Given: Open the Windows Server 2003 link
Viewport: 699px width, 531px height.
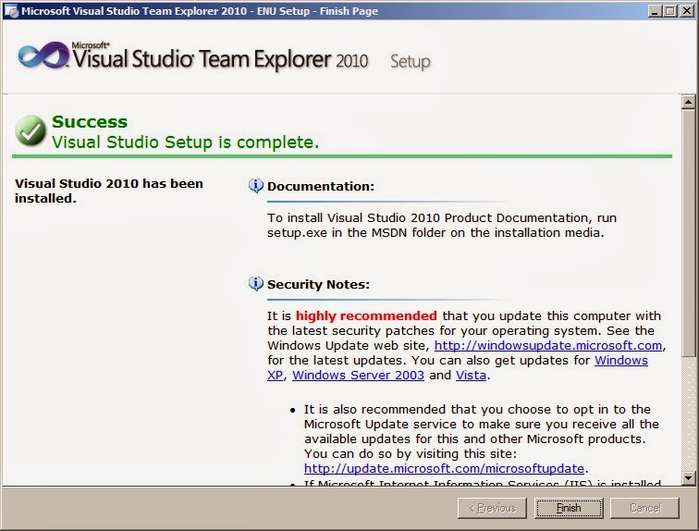Looking at the screenshot, I should click(358, 375).
